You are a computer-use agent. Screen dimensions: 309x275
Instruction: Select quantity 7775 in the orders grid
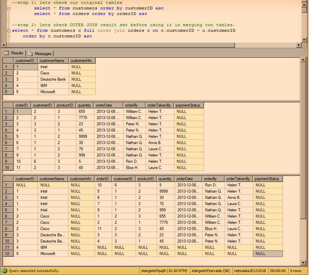85,118
